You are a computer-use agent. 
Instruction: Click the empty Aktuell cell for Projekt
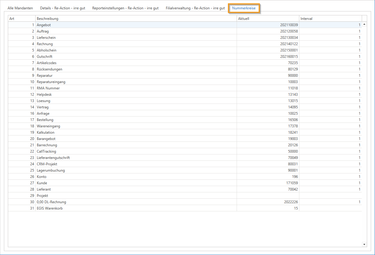tap(268, 196)
